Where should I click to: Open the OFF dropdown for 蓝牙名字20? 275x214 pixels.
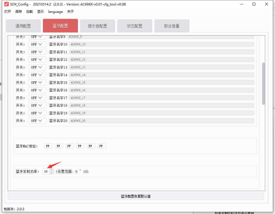(37, 120)
